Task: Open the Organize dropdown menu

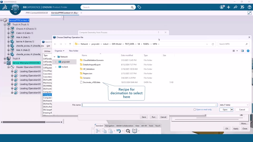Action: (59, 51)
